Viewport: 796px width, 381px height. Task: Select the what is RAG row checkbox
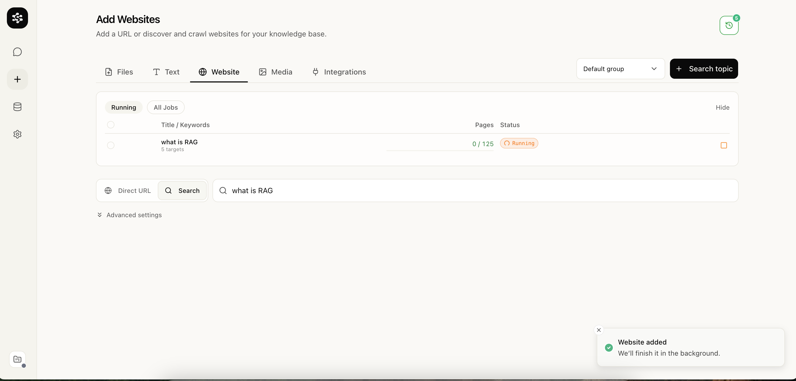[111, 145]
